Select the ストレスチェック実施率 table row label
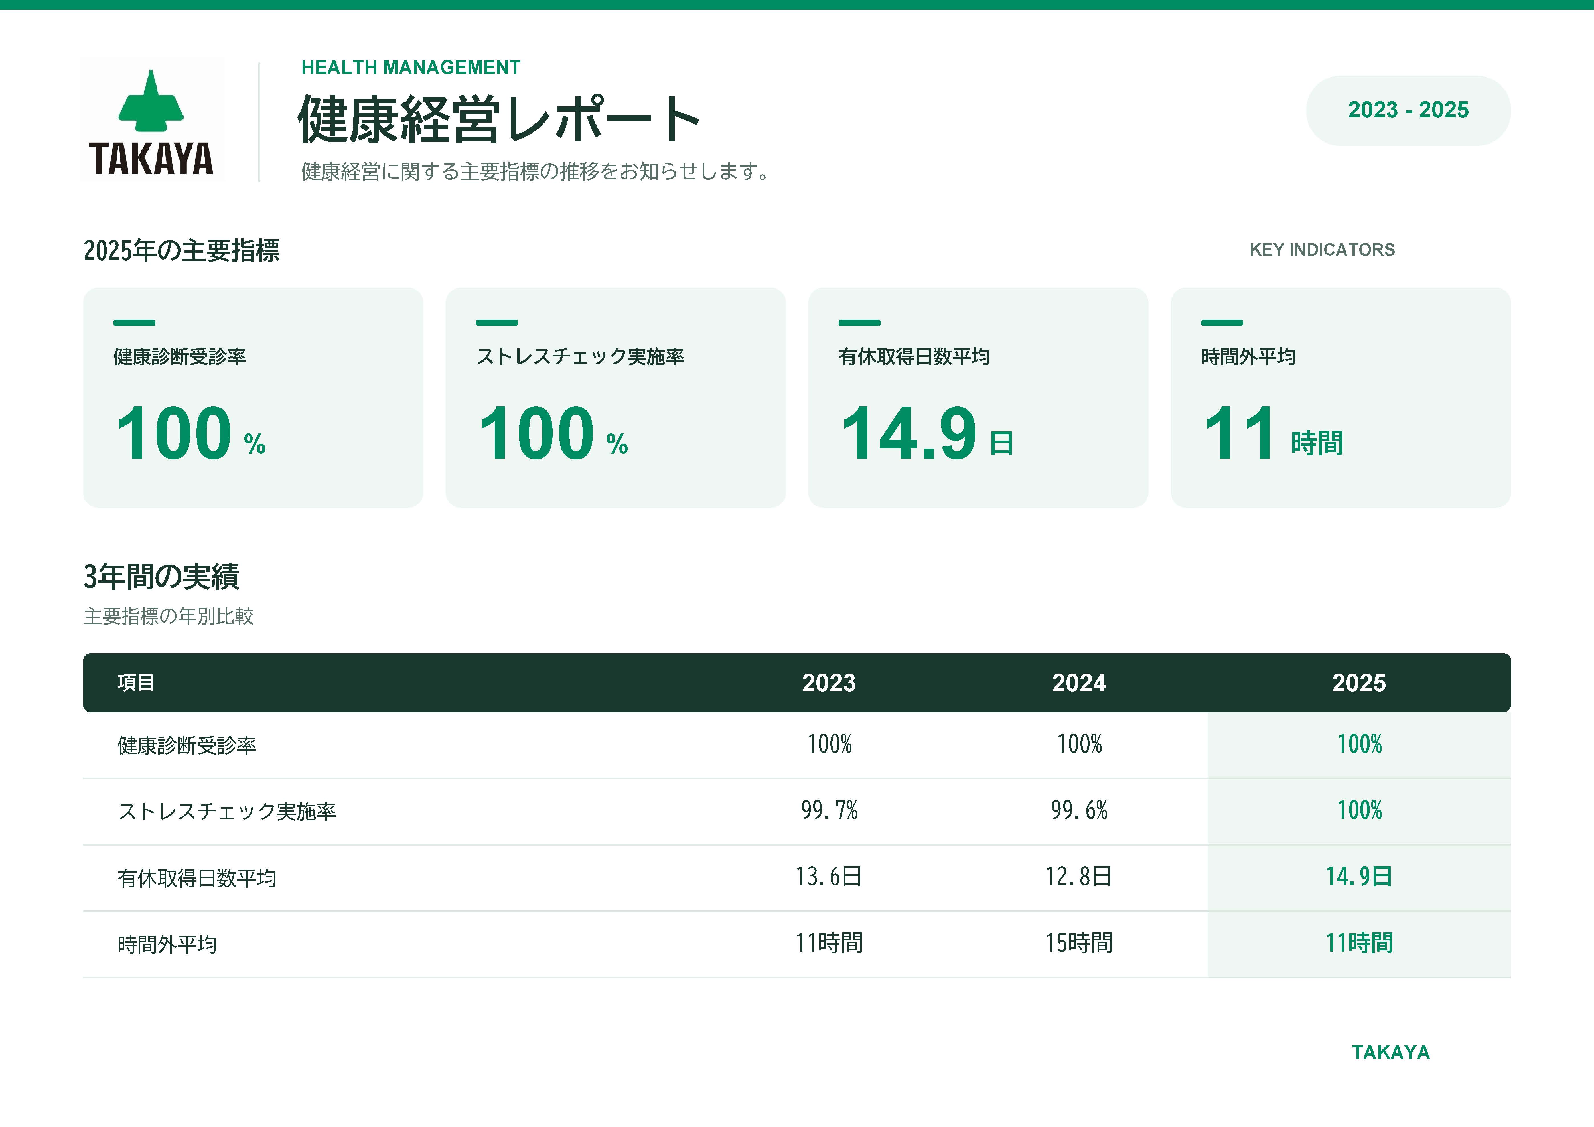The height and width of the screenshot is (1127, 1594). click(x=226, y=812)
